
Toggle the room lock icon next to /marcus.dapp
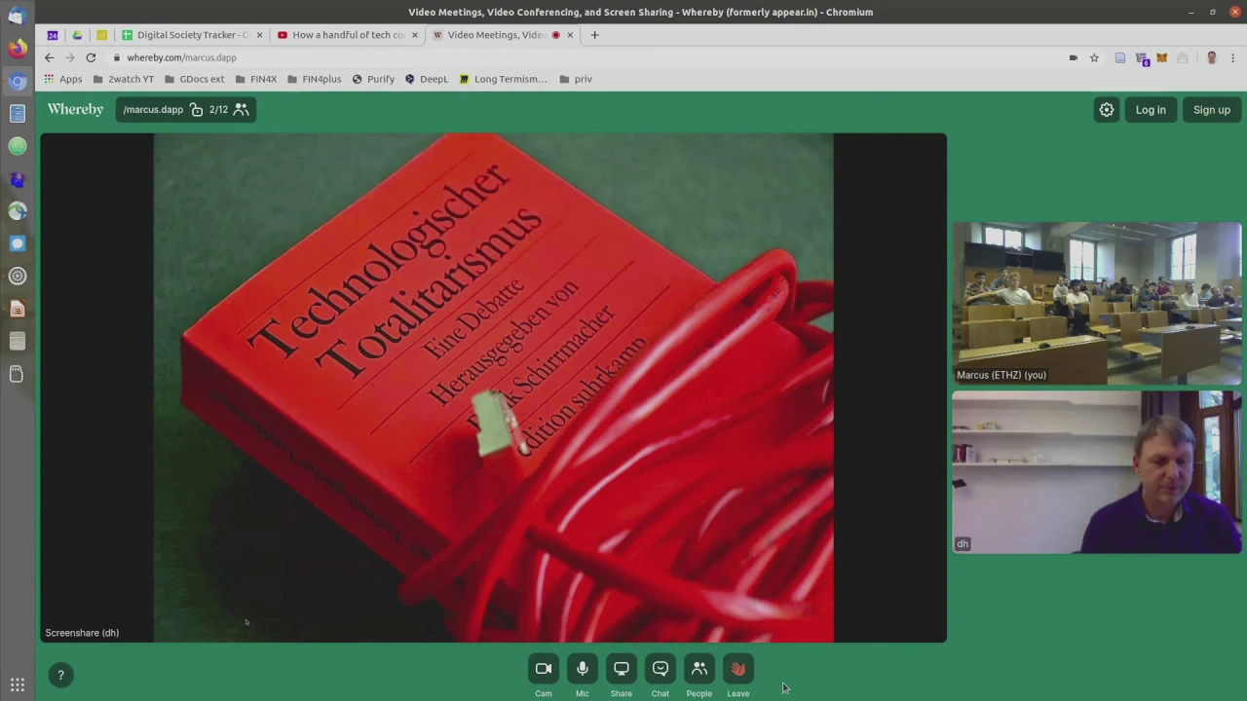pos(197,110)
